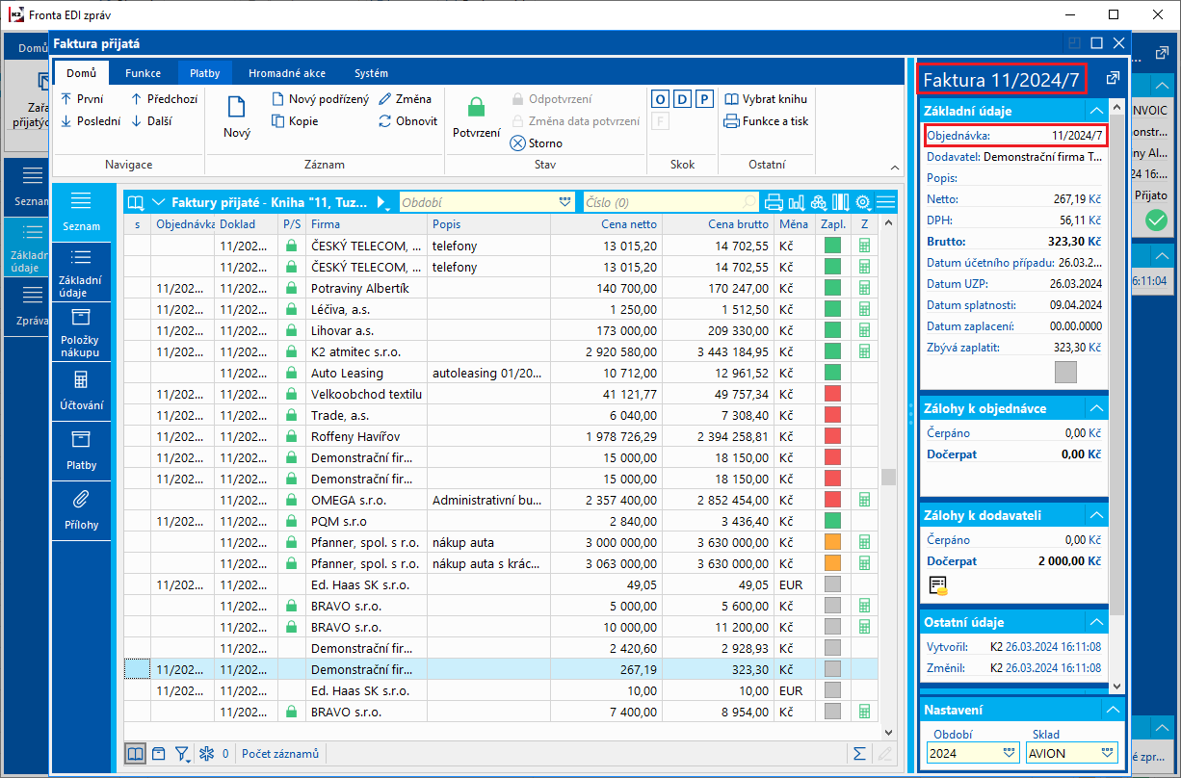Open the Hromadné akce ribbon tab
1181x778 pixels.
(287, 73)
